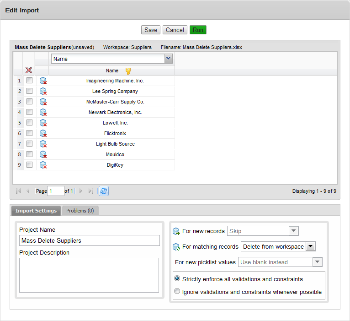Click the Page number input box
Screen dimensions: 350x321
56,191
